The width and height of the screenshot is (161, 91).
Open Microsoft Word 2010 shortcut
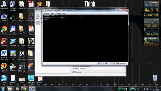pyautogui.click(x=4, y=55)
